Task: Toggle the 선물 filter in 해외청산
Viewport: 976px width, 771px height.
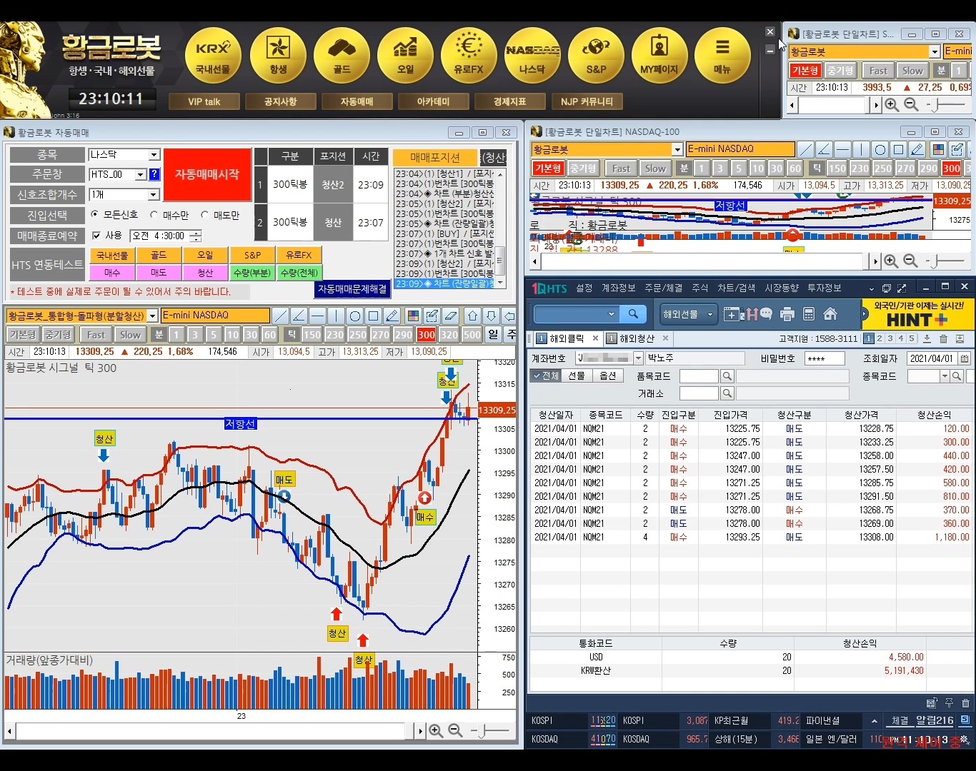Action: 577,376
